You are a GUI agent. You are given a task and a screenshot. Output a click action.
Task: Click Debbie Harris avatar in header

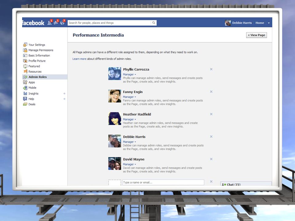[x=228, y=23]
